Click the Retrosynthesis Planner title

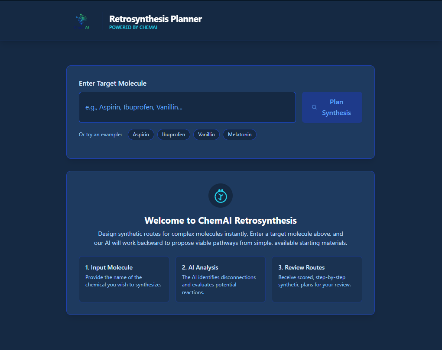tap(155, 19)
